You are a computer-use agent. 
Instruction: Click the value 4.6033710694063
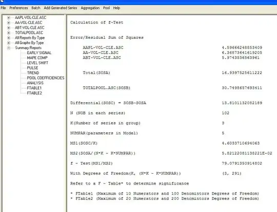pyautogui.click(x=241, y=143)
